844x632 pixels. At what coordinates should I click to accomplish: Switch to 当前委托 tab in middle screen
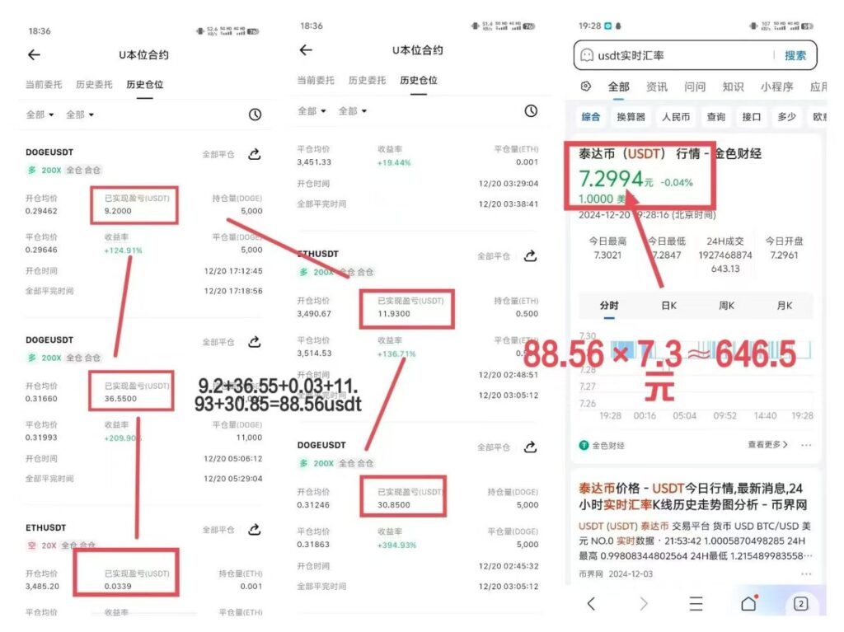(316, 80)
